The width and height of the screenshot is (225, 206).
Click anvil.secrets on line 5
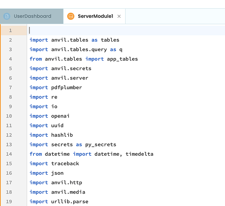coord(71,68)
